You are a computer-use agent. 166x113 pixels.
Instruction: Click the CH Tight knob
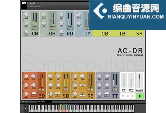[26, 32]
